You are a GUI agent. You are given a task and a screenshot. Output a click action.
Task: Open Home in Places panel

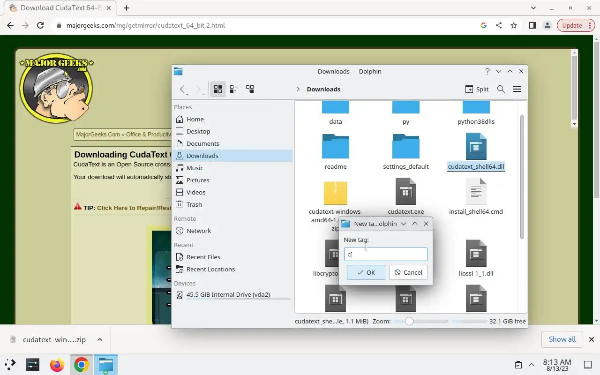[x=232, y=119]
